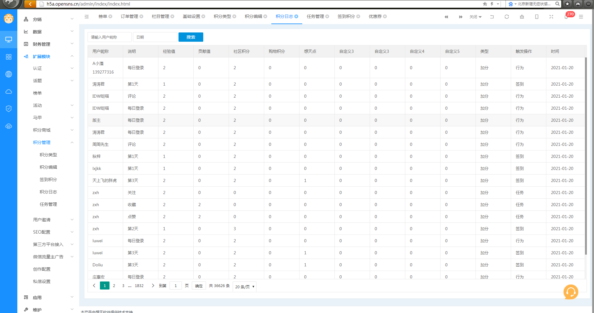The height and width of the screenshot is (313, 594).
Task: Click the browser address bar URL
Action: (x=88, y=4)
